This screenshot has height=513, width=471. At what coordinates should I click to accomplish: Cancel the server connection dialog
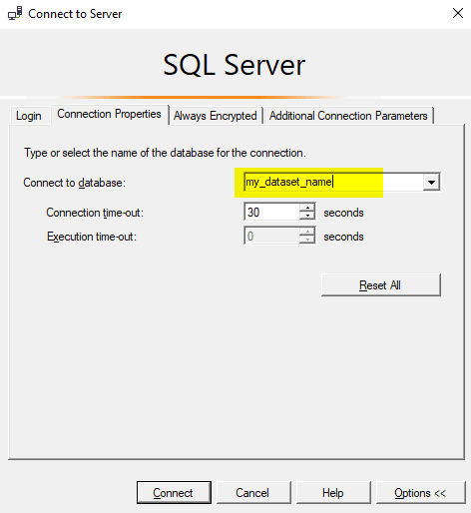pyautogui.click(x=253, y=493)
